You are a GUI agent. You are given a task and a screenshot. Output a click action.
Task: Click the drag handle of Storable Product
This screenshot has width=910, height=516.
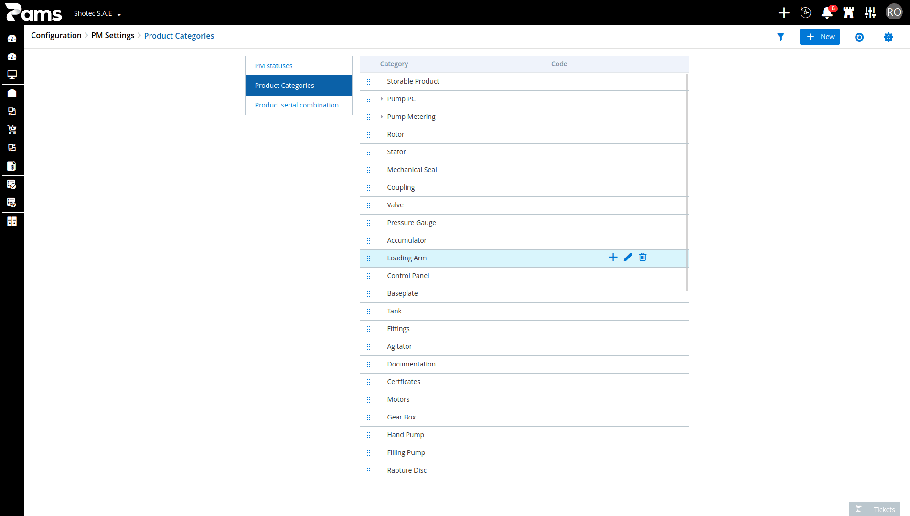368,82
